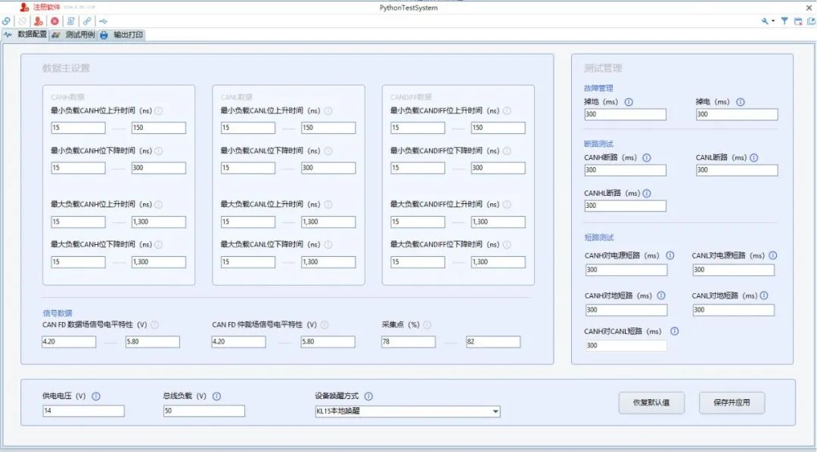
Task: Click the CANH断路 (ms) input field
Action: click(x=626, y=170)
